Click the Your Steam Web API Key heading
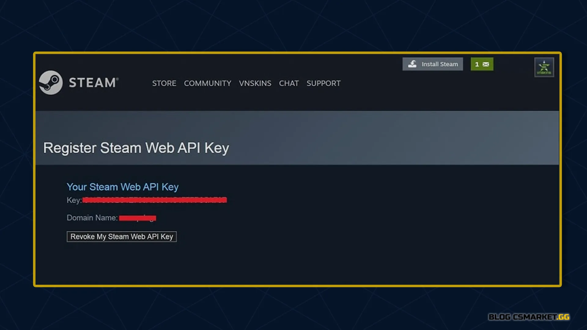The height and width of the screenshot is (330, 587). coord(123,187)
